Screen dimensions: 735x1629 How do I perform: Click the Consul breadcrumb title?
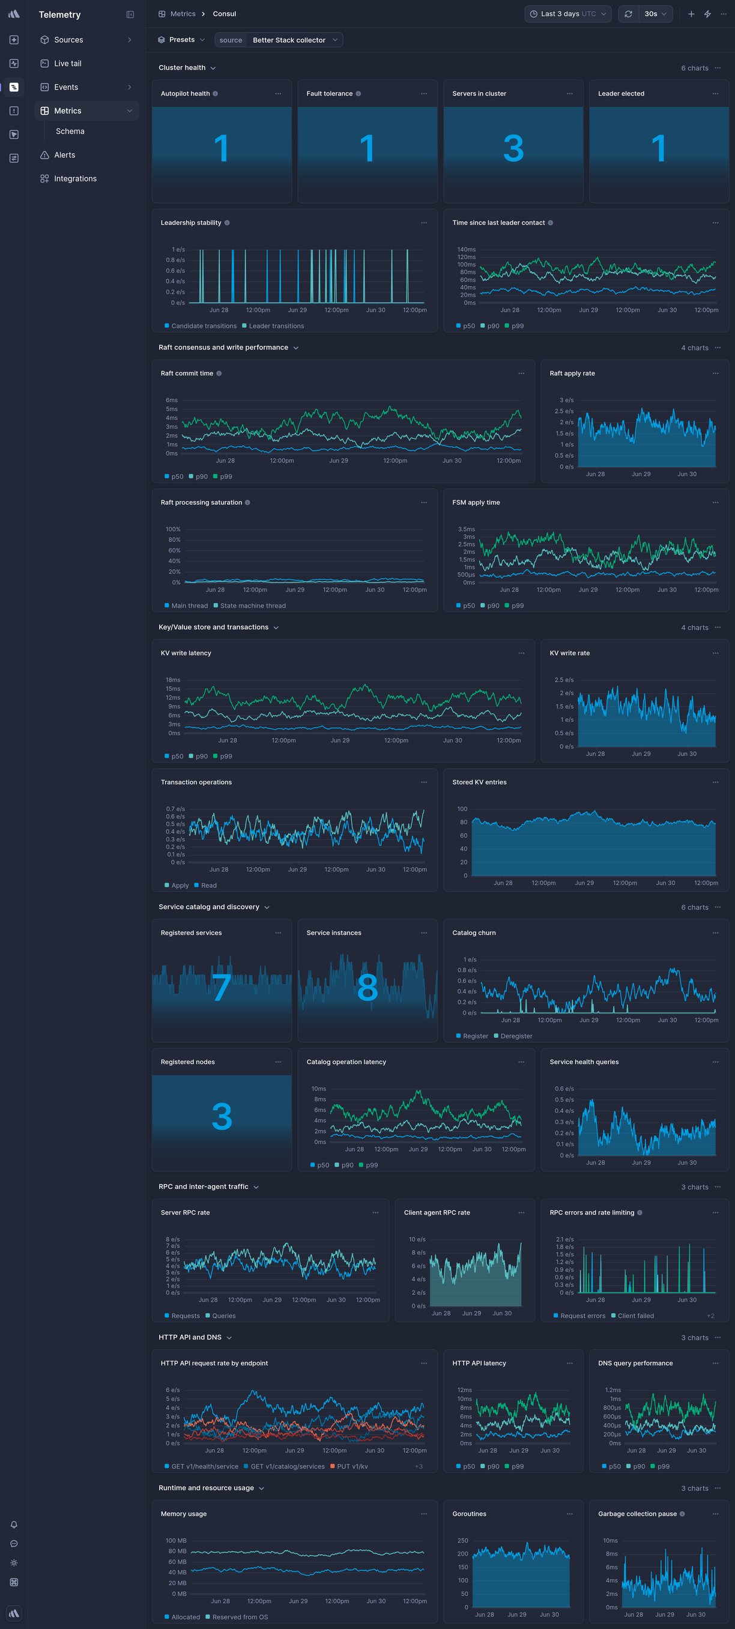point(225,14)
